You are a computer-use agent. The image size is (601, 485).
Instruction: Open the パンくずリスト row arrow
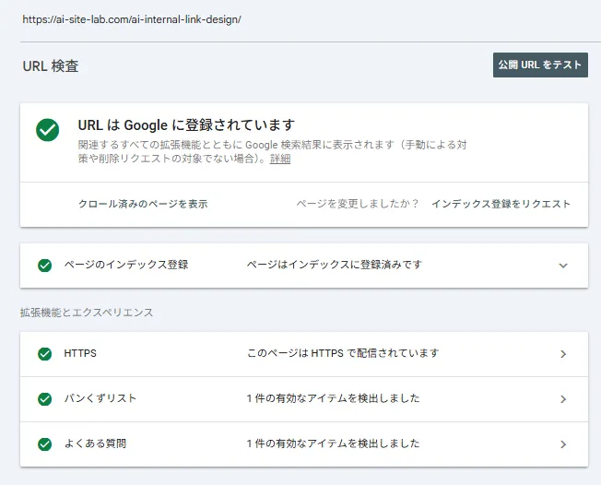point(563,399)
